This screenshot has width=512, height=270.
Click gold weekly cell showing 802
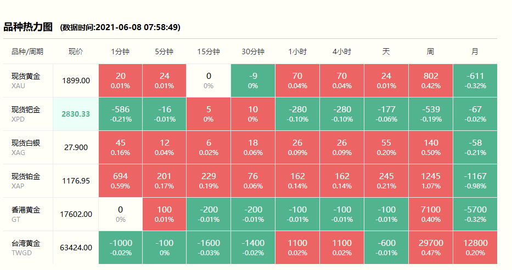tap(430, 81)
